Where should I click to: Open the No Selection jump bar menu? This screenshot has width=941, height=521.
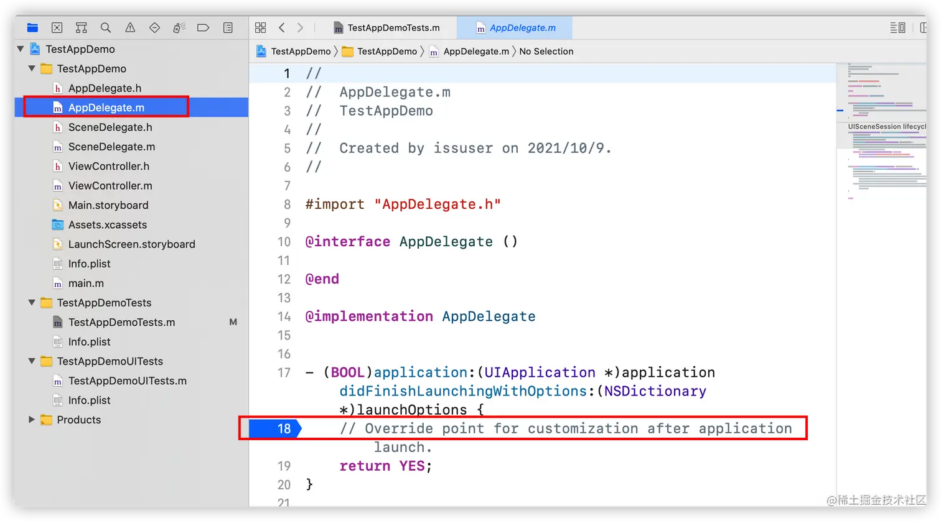546,51
